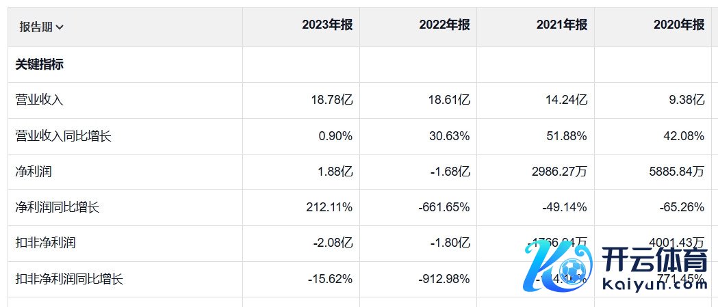Click the -912.98% growth cell
Viewport: 718px width, 307px height.
(444, 279)
